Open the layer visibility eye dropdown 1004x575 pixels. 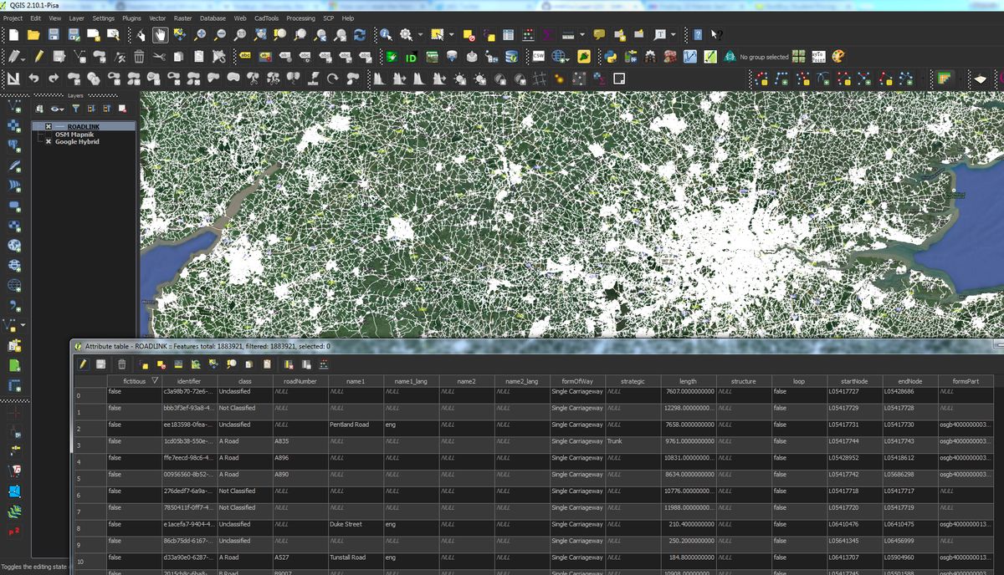(x=57, y=109)
